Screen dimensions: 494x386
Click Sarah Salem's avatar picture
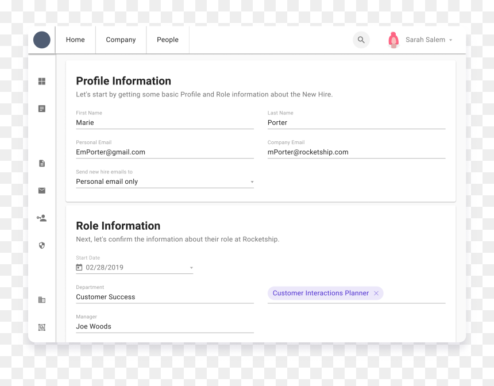pyautogui.click(x=393, y=40)
